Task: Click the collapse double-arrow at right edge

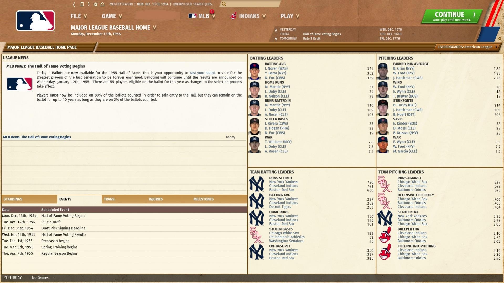Action: pos(500,39)
